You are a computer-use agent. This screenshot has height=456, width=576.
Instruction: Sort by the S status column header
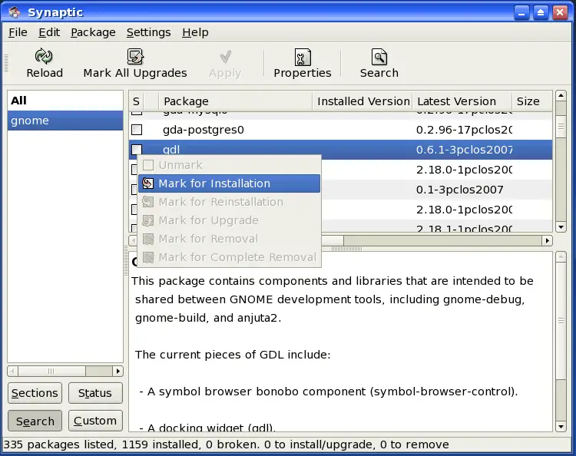(x=136, y=101)
